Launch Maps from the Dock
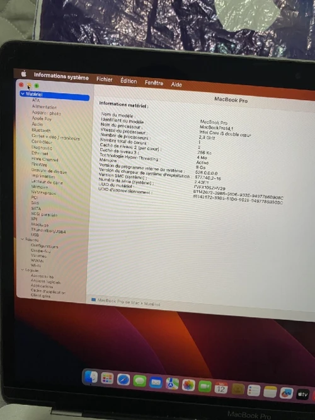315x420 pixels. click(172, 384)
